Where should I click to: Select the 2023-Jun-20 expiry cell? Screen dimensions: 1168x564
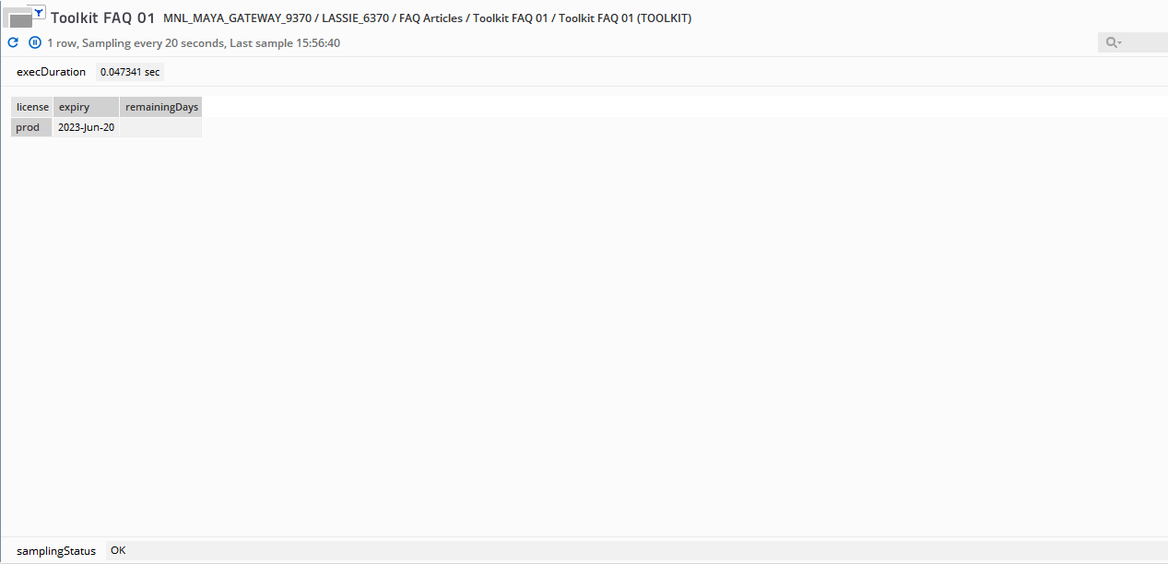click(86, 127)
